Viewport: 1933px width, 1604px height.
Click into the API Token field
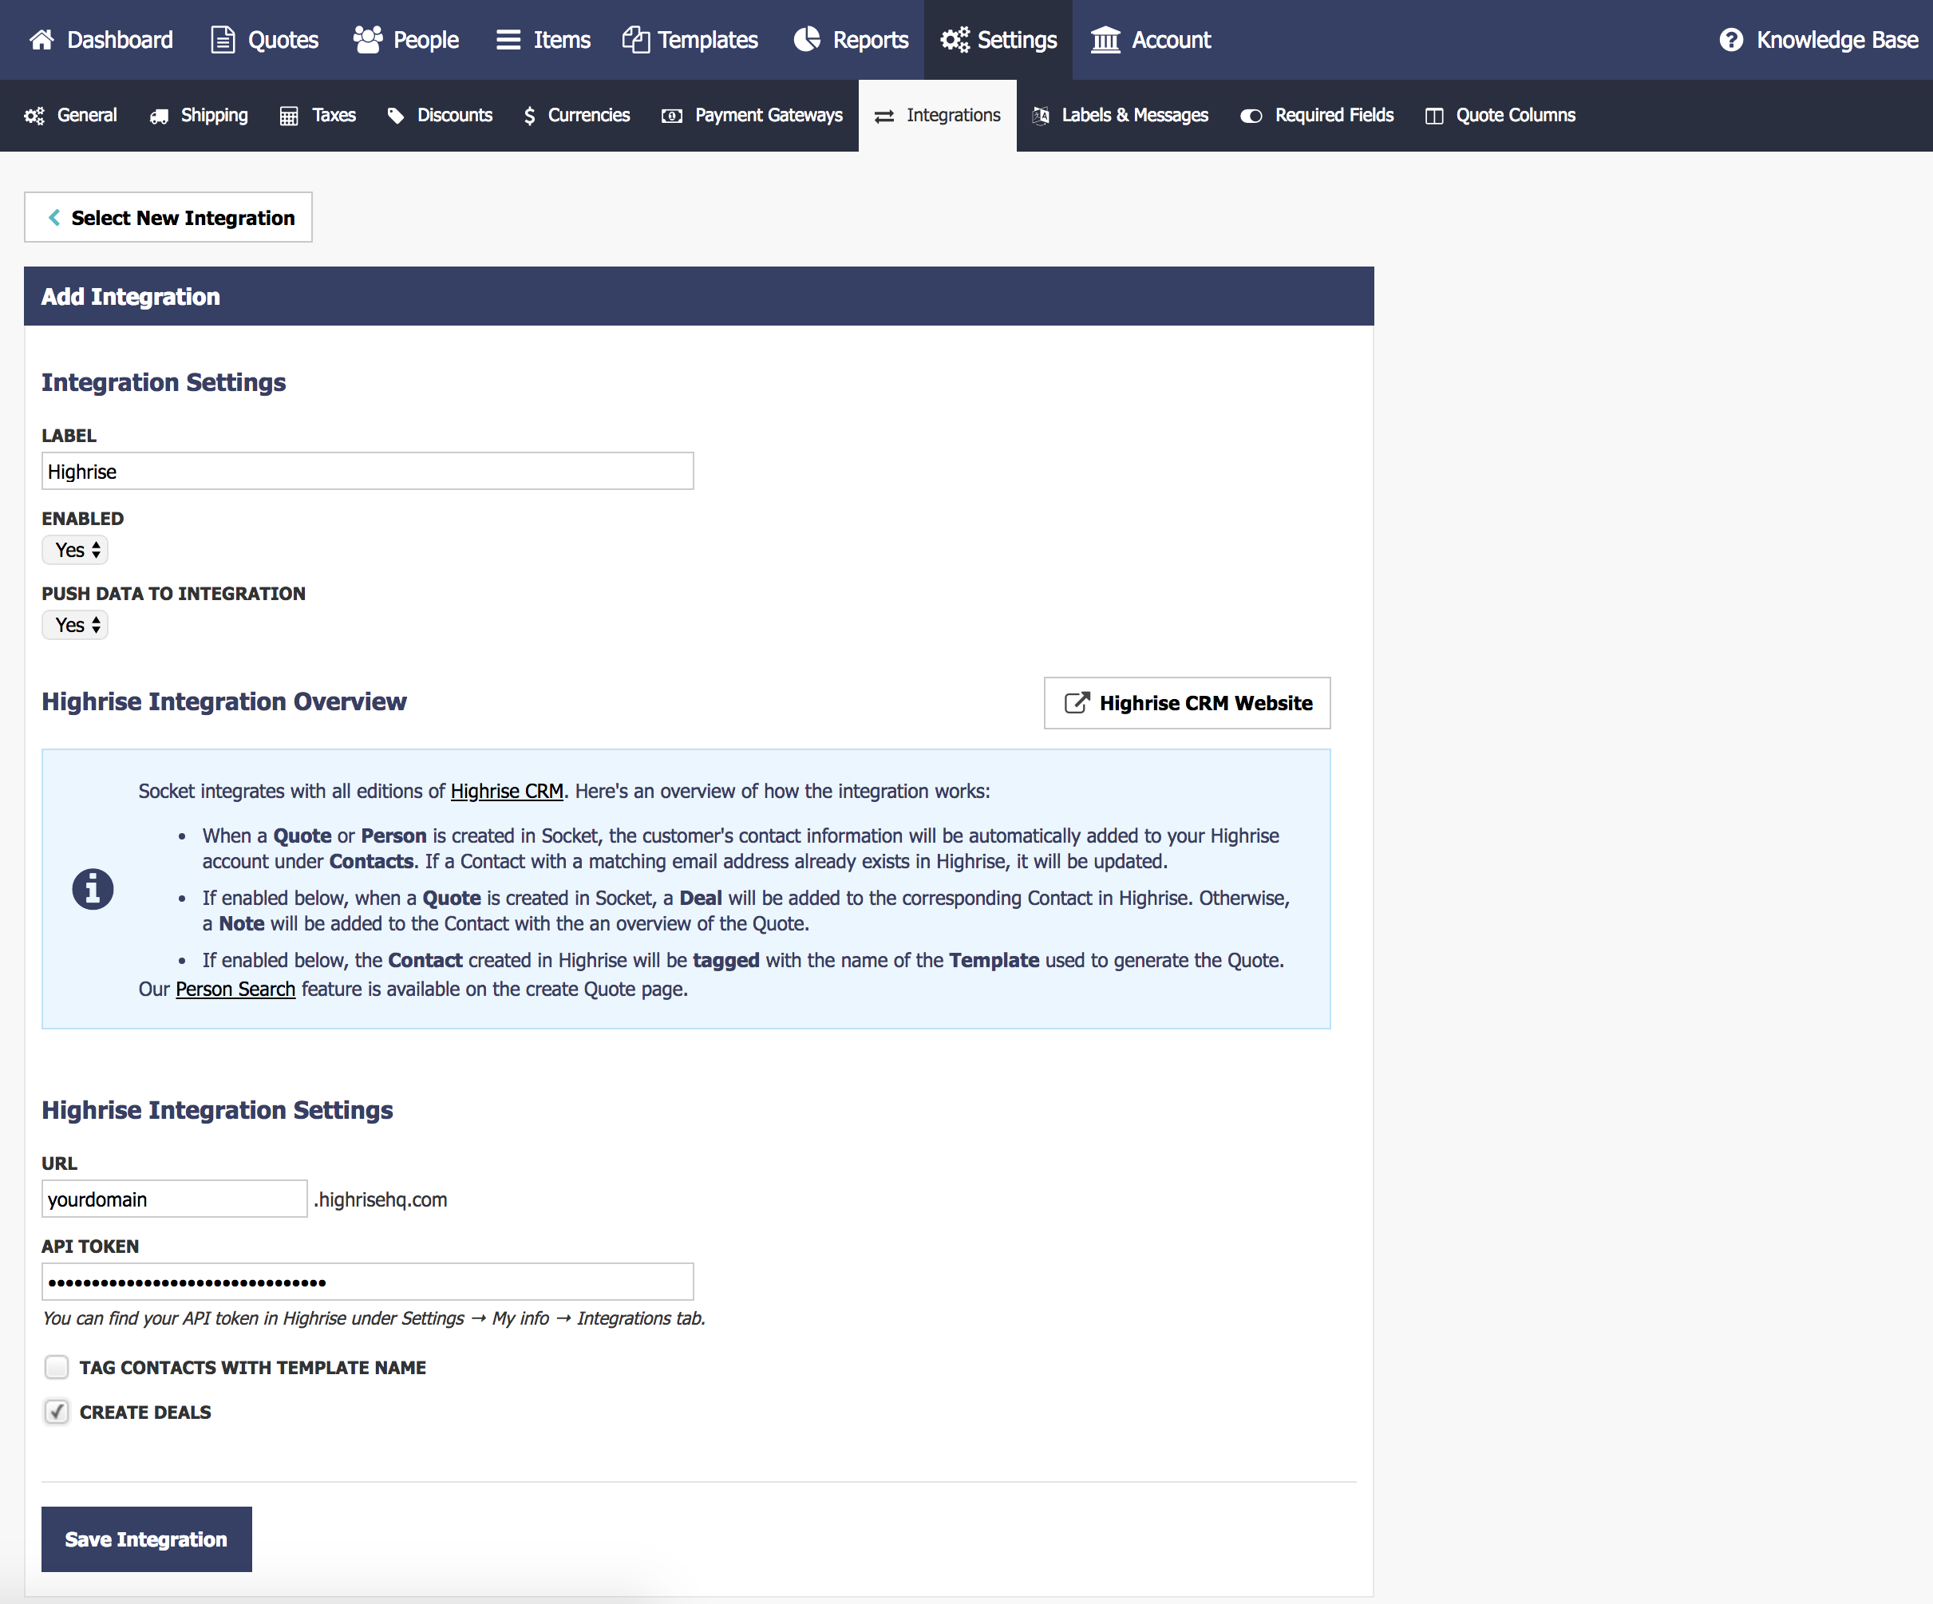[367, 1282]
